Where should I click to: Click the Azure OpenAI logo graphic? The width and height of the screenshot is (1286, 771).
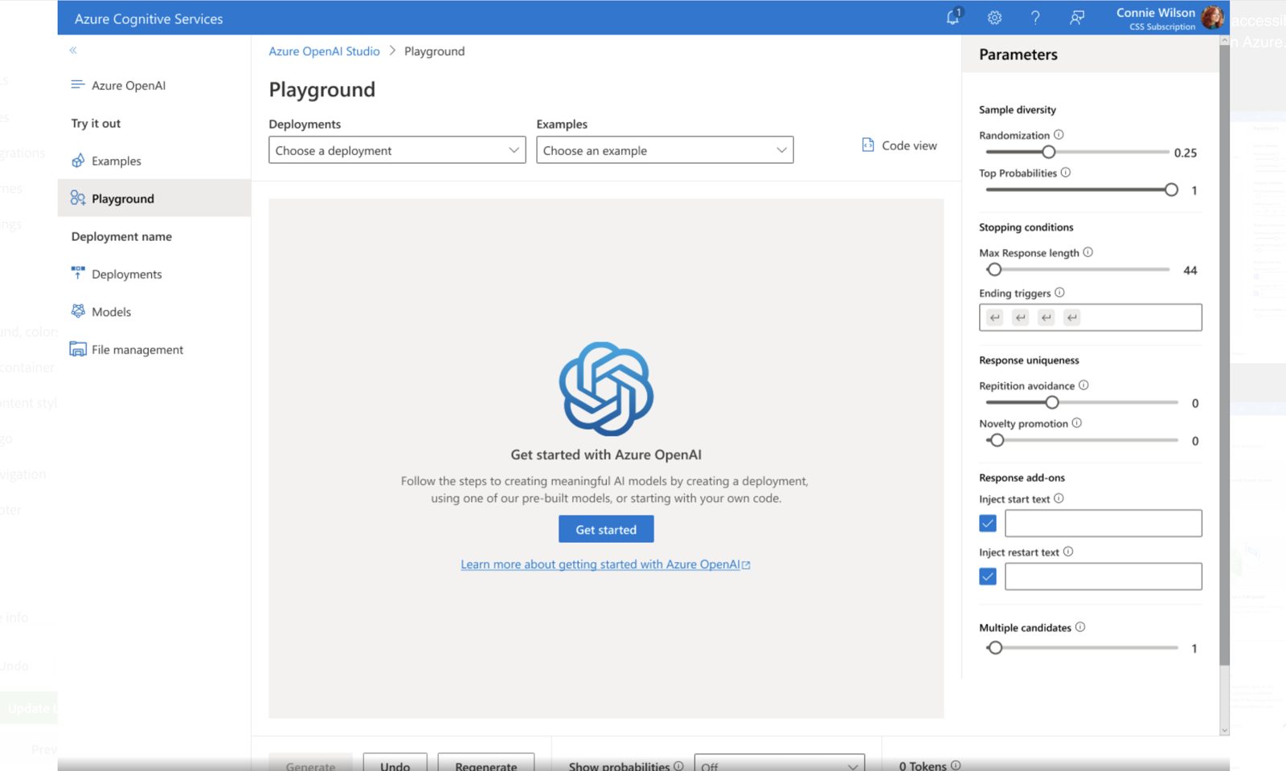(x=606, y=390)
